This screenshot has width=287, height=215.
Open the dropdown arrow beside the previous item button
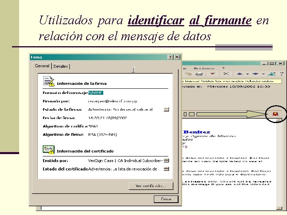click(247, 74)
